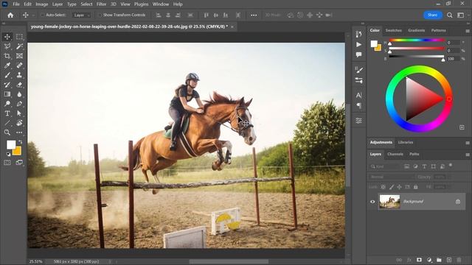Click the add layer mask icon
This screenshot has height=265, width=472.
[x=419, y=260]
